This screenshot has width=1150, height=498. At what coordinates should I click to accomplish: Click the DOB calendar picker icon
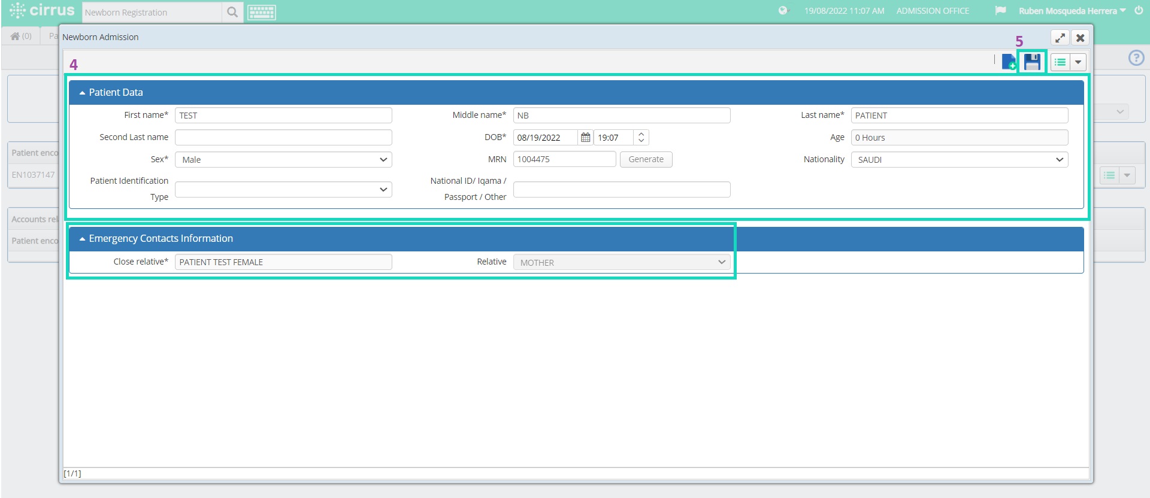585,137
